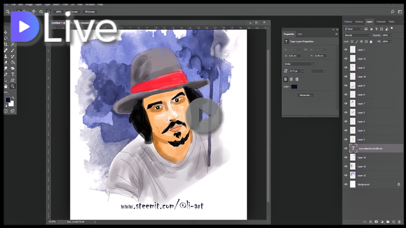The image size is (406, 228).
Task: Center align text in Properties
Action: point(291,79)
